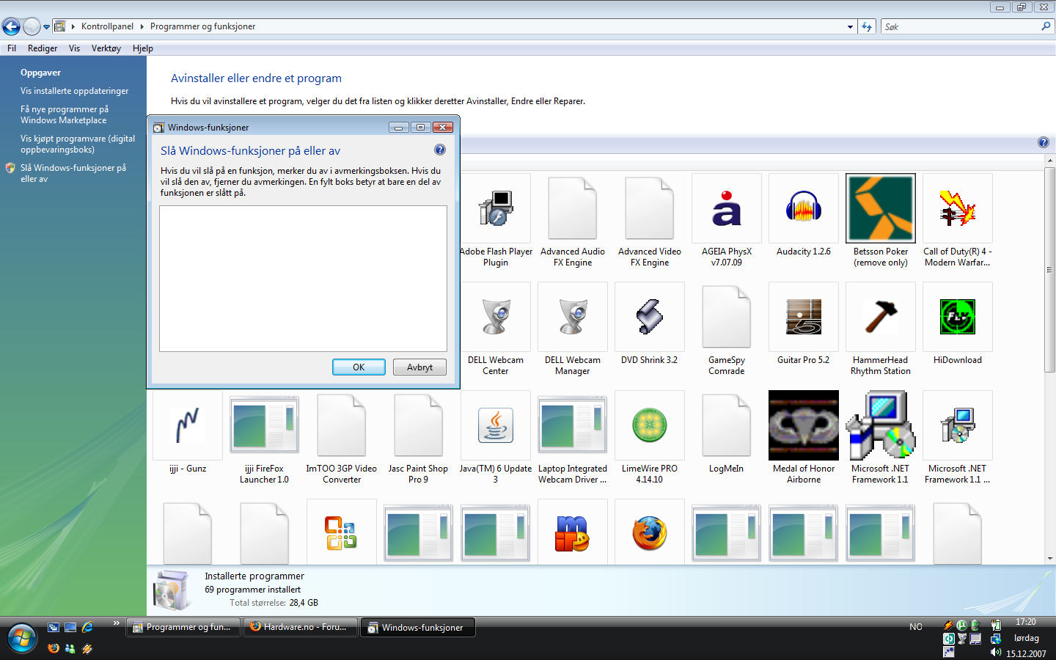
Task: Select ImTOO 3GP Video Converter
Action: pos(342,439)
